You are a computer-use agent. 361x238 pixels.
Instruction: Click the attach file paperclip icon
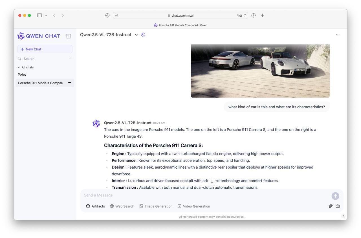331,206
